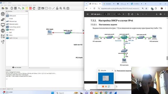Zoom out on GNS3 workspace
This screenshot has width=168, height=94.
point(64,8)
